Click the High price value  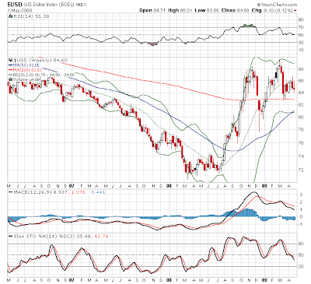186,10
